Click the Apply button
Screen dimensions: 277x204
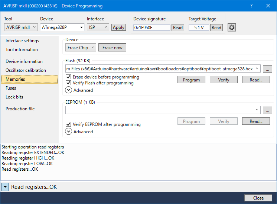pos(118,27)
